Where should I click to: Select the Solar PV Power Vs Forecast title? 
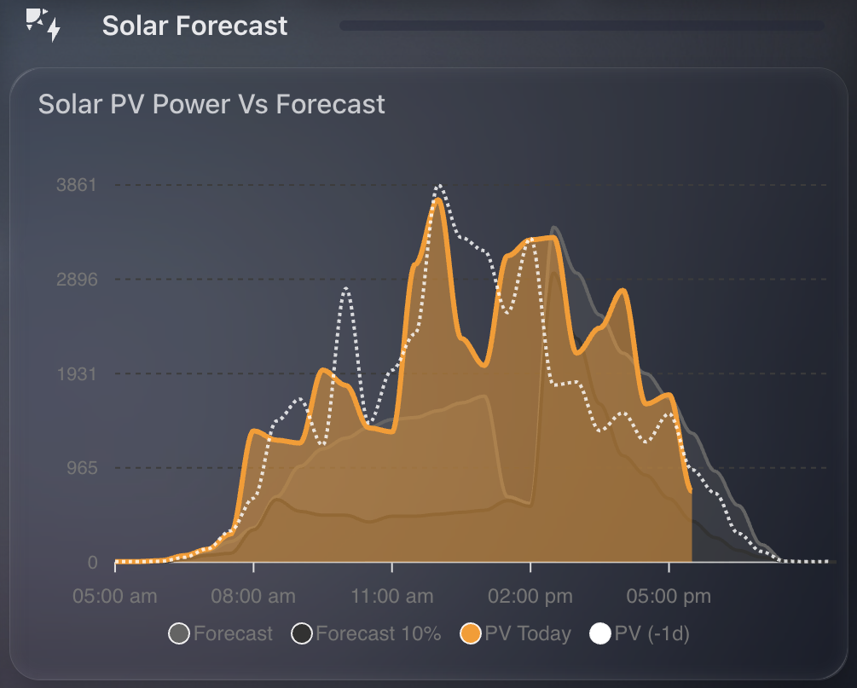pyautogui.click(x=211, y=105)
